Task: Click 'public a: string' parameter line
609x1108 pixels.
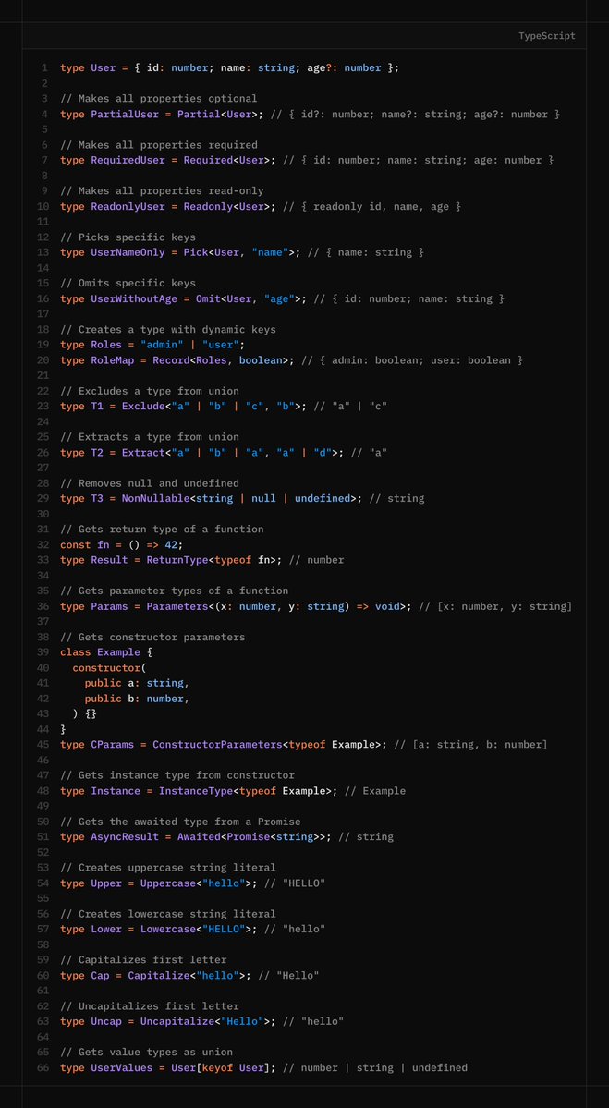Action: click(x=137, y=683)
